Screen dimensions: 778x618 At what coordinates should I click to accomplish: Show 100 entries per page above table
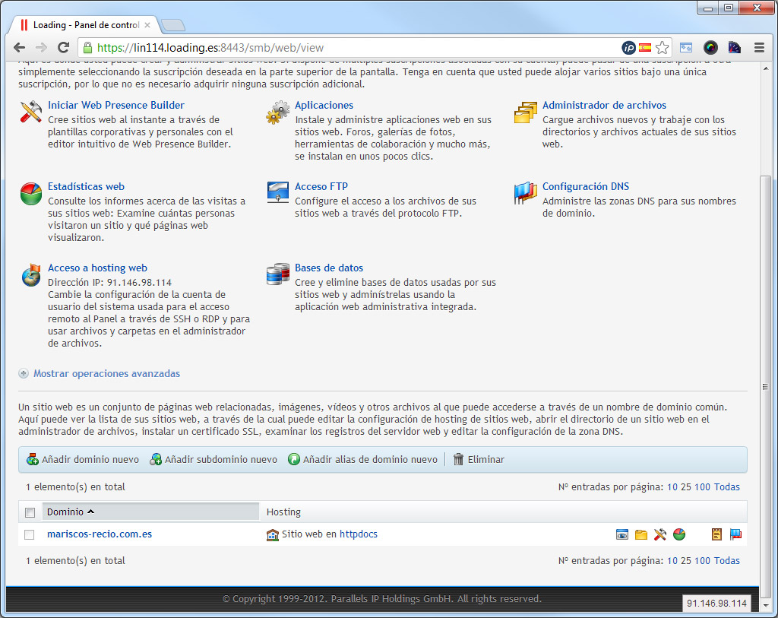point(702,487)
